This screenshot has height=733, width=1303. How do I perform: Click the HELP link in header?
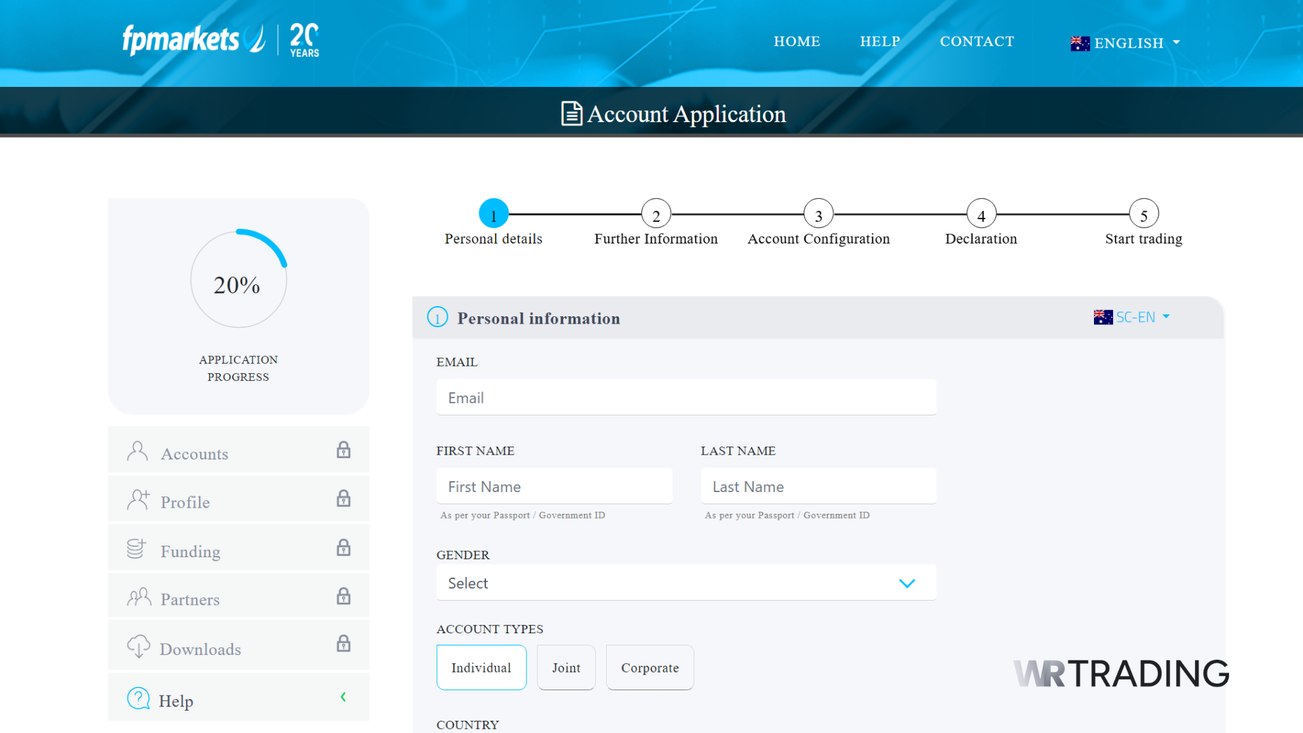(880, 41)
